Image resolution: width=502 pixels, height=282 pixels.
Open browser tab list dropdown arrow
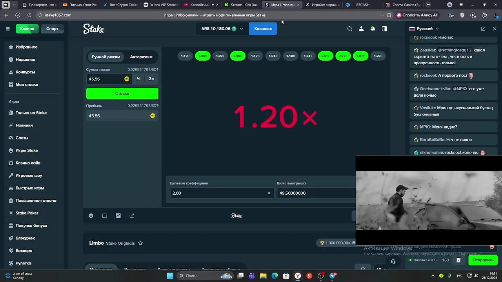tap(15, 5)
